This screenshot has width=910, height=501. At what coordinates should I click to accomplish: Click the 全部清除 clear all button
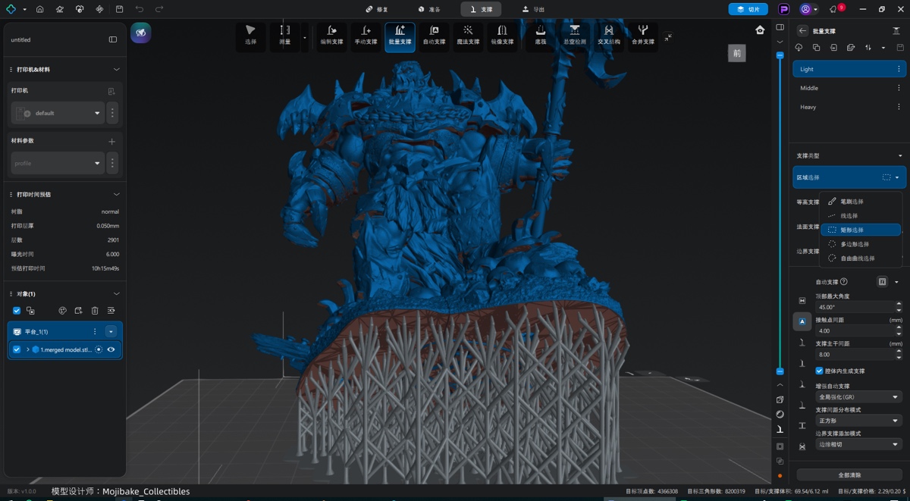(849, 475)
